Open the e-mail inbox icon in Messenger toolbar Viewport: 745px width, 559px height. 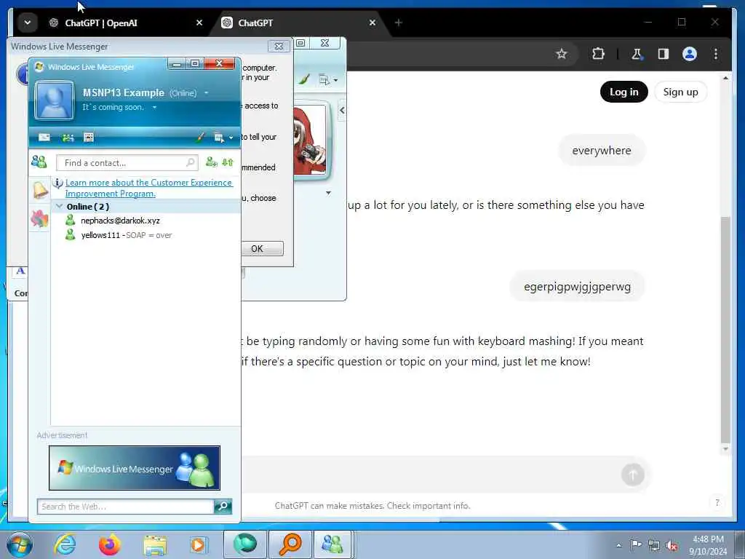click(x=44, y=138)
